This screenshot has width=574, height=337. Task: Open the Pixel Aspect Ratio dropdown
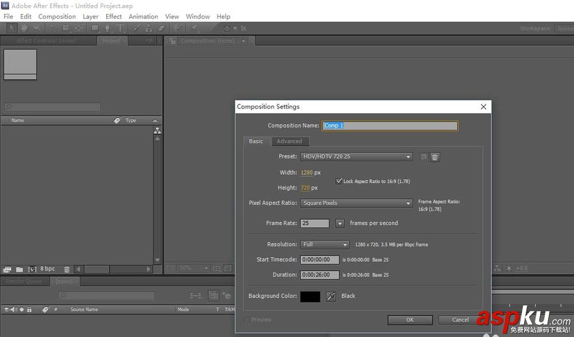[356, 203]
